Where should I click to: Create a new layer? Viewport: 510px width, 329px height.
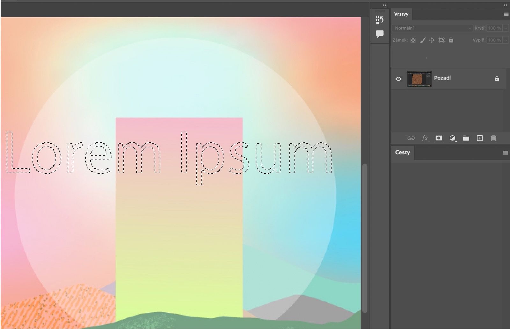pyautogui.click(x=479, y=138)
